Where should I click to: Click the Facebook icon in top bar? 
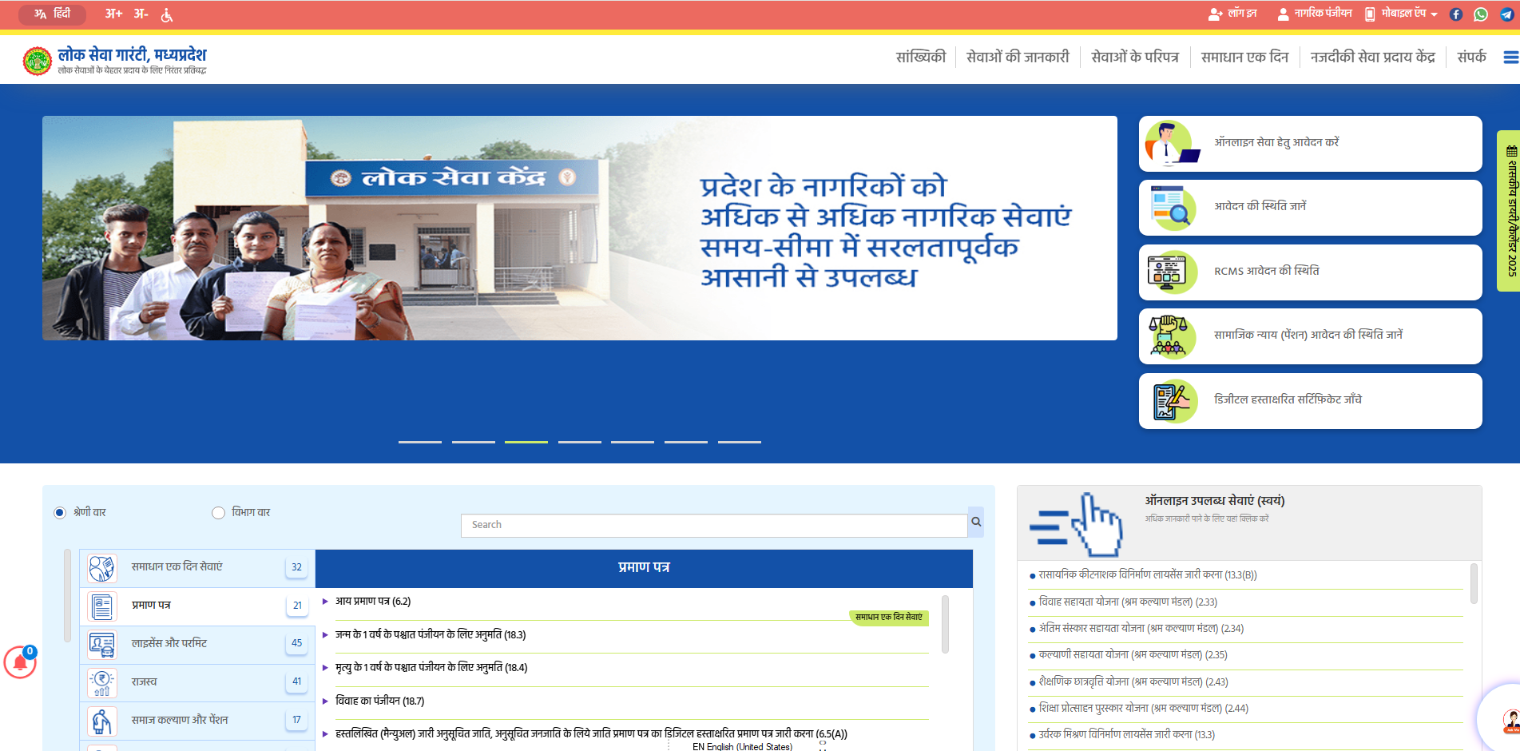coord(1456,14)
